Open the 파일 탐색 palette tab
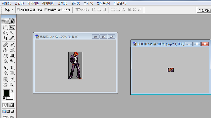Viewport: 211px width, 118px height. pyautogui.click(x=204, y=11)
